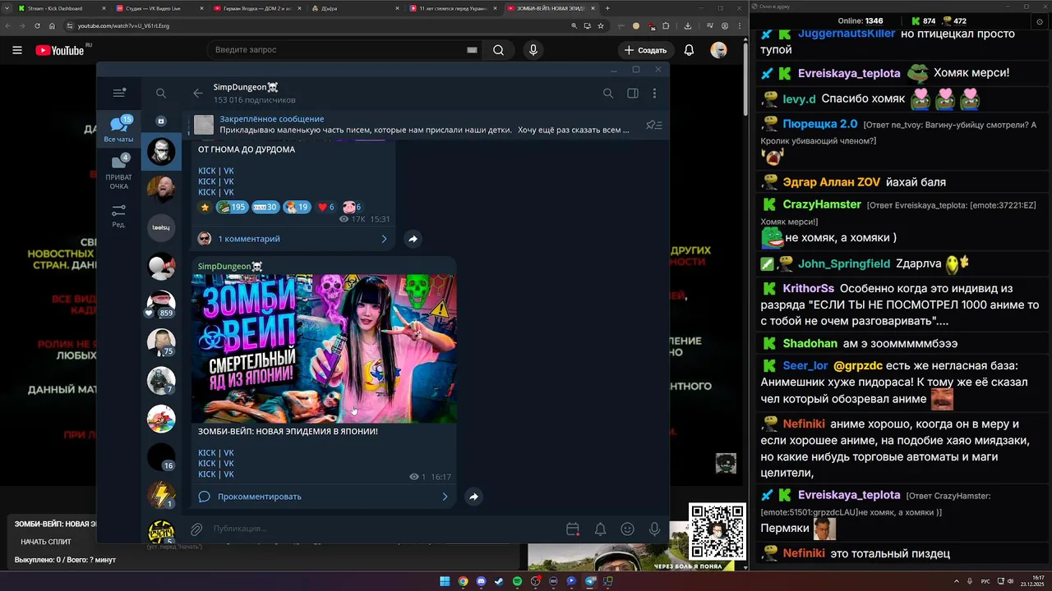Viewport: 1052px width, 591px height.
Task: Select 'Все чаты' folder
Action: click(119, 130)
